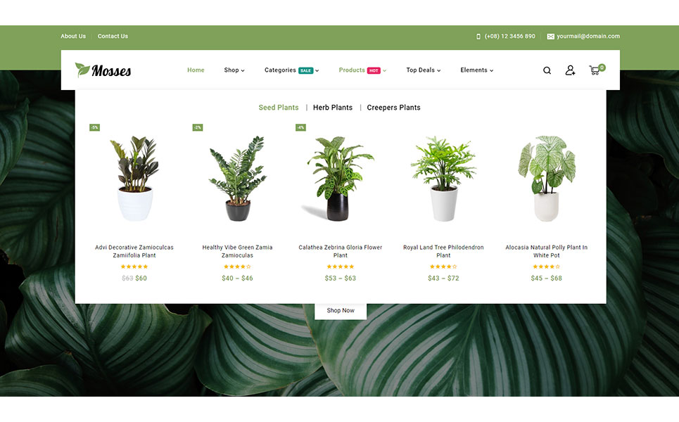Click the envelope email icon
This screenshot has width=679, height=422.
click(x=550, y=37)
